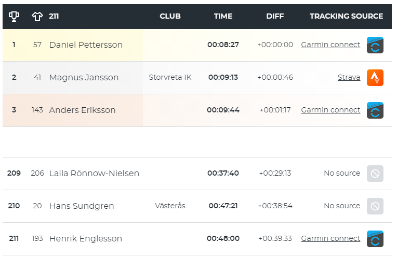Image resolution: width=397 pixels, height=258 pixels.
Task: Click the Storvreta IK club name
Action: coord(170,77)
